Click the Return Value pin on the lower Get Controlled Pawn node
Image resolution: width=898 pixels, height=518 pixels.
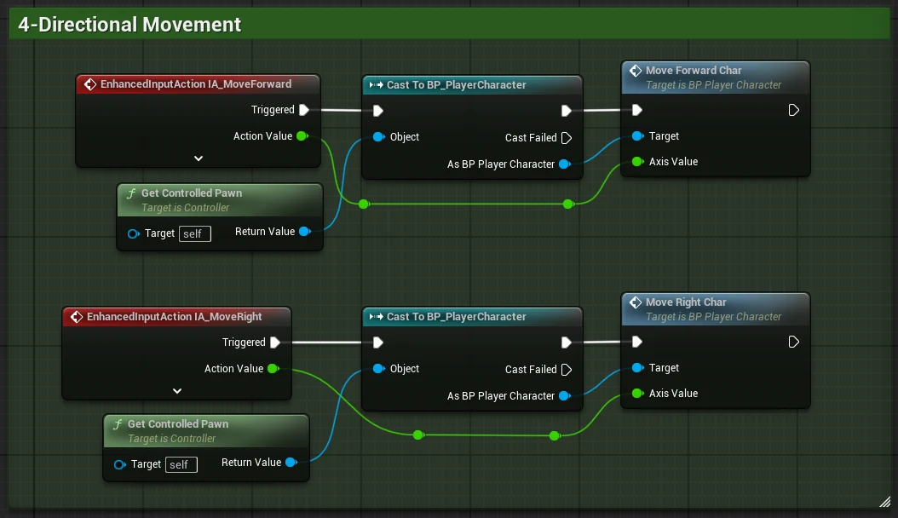click(291, 463)
